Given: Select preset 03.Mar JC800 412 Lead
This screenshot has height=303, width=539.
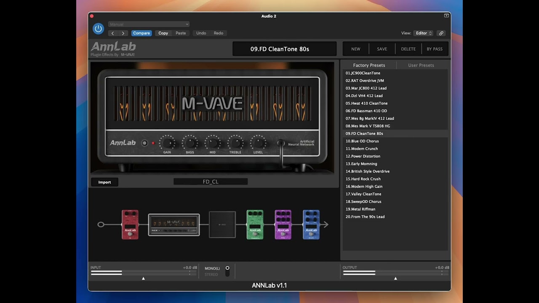Looking at the screenshot, I should point(395,88).
